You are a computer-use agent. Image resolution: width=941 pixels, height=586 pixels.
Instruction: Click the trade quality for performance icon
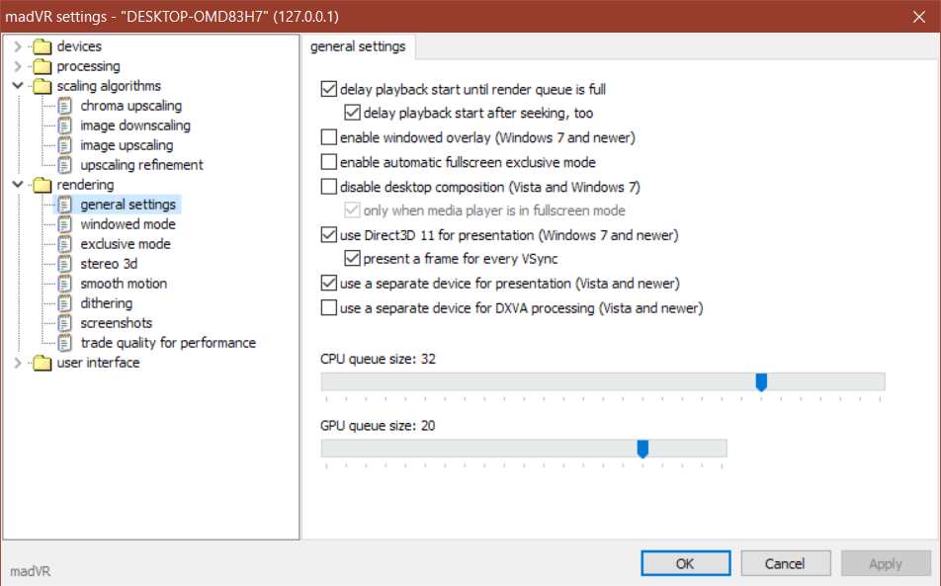tap(65, 343)
